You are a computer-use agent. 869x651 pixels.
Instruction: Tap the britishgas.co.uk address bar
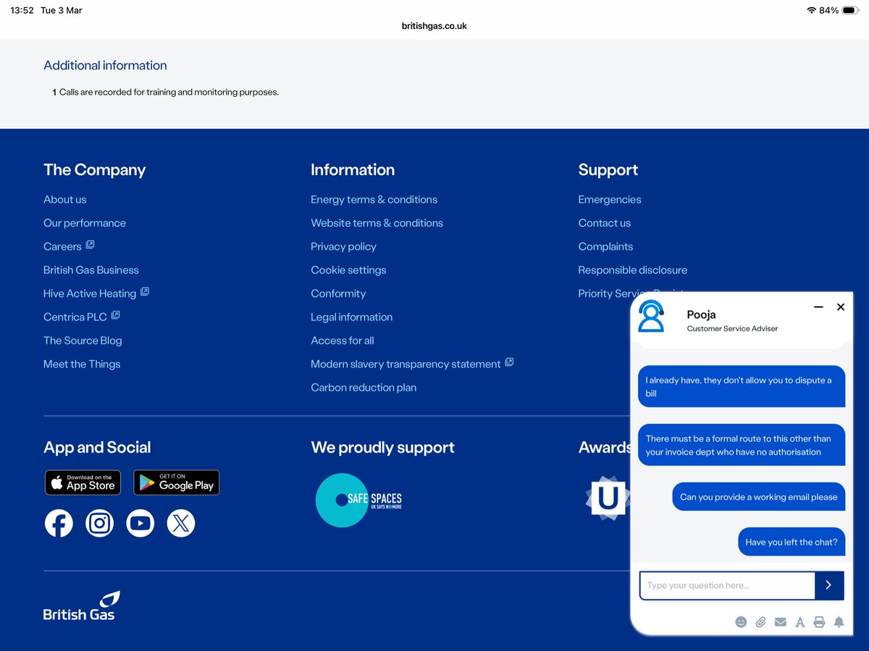click(x=434, y=26)
